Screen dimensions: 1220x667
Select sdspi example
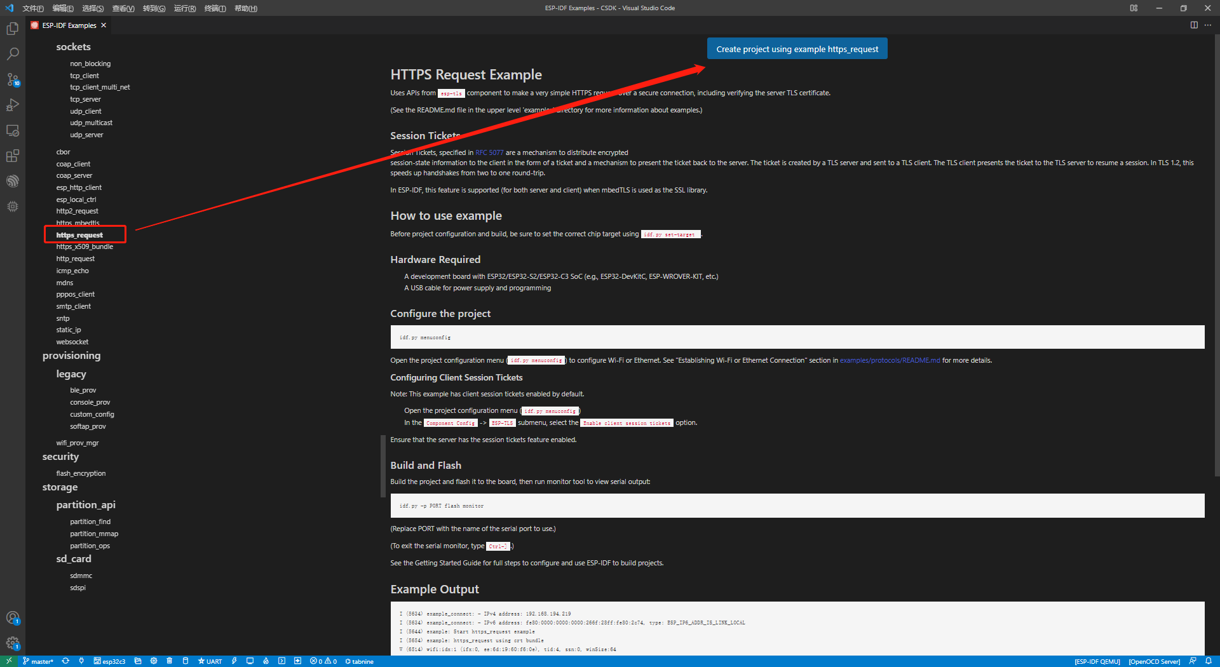click(78, 588)
